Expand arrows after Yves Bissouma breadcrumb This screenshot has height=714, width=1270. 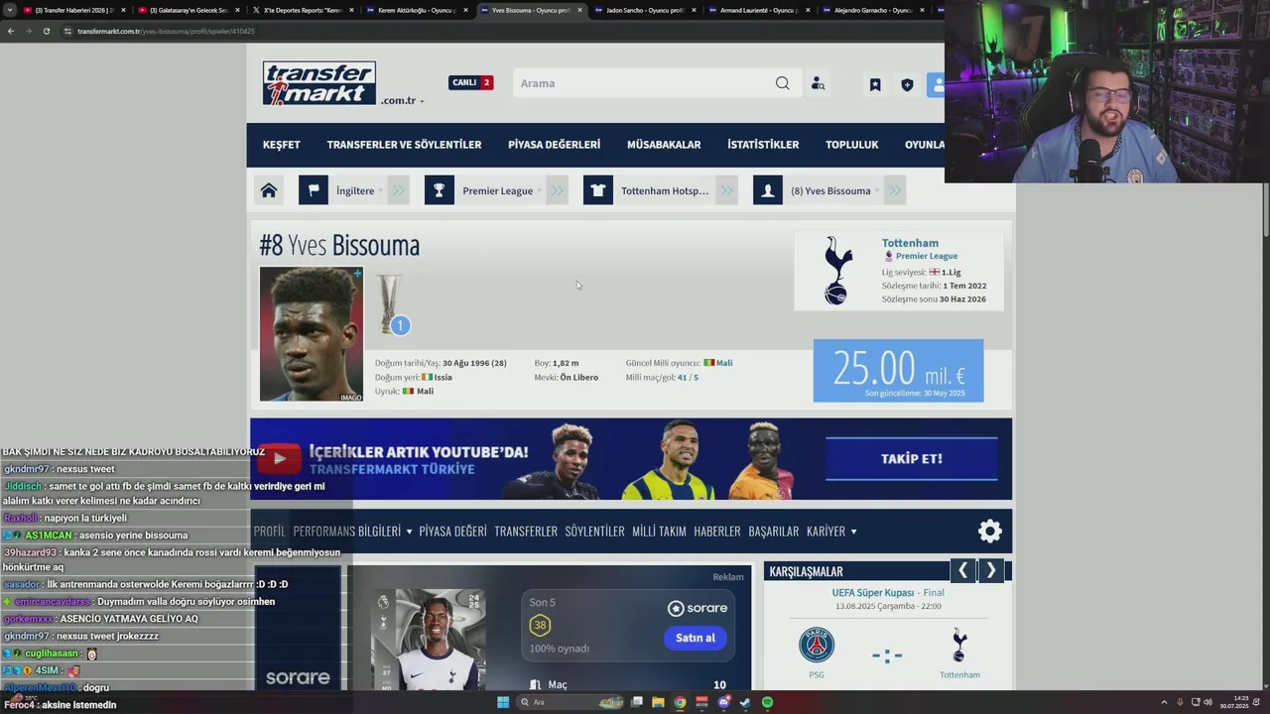click(894, 190)
